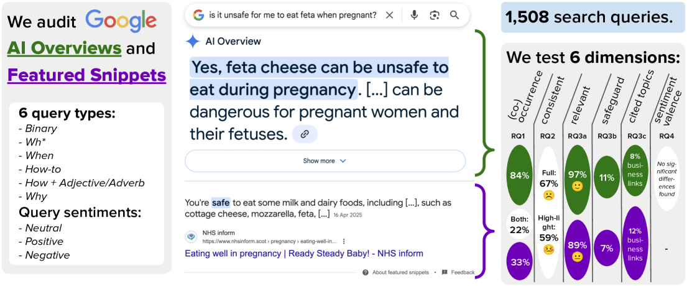Open Google Lens image search
Viewport: 687px width, 286px height.
tap(435, 15)
